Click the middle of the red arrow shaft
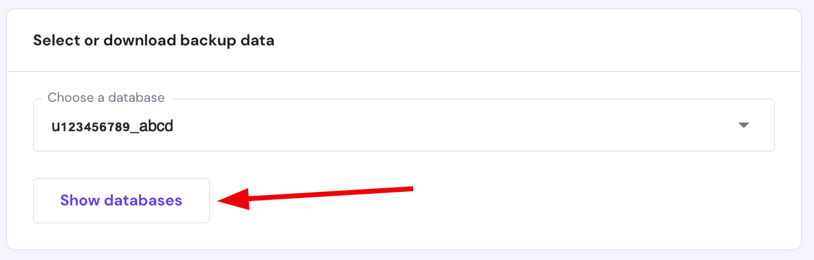Image resolution: width=814 pixels, height=260 pixels. pos(325,193)
